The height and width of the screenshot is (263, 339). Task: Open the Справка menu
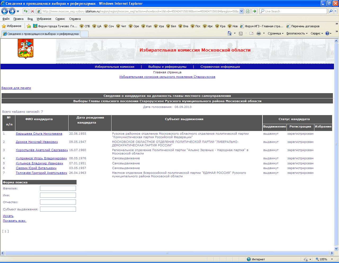[75, 19]
